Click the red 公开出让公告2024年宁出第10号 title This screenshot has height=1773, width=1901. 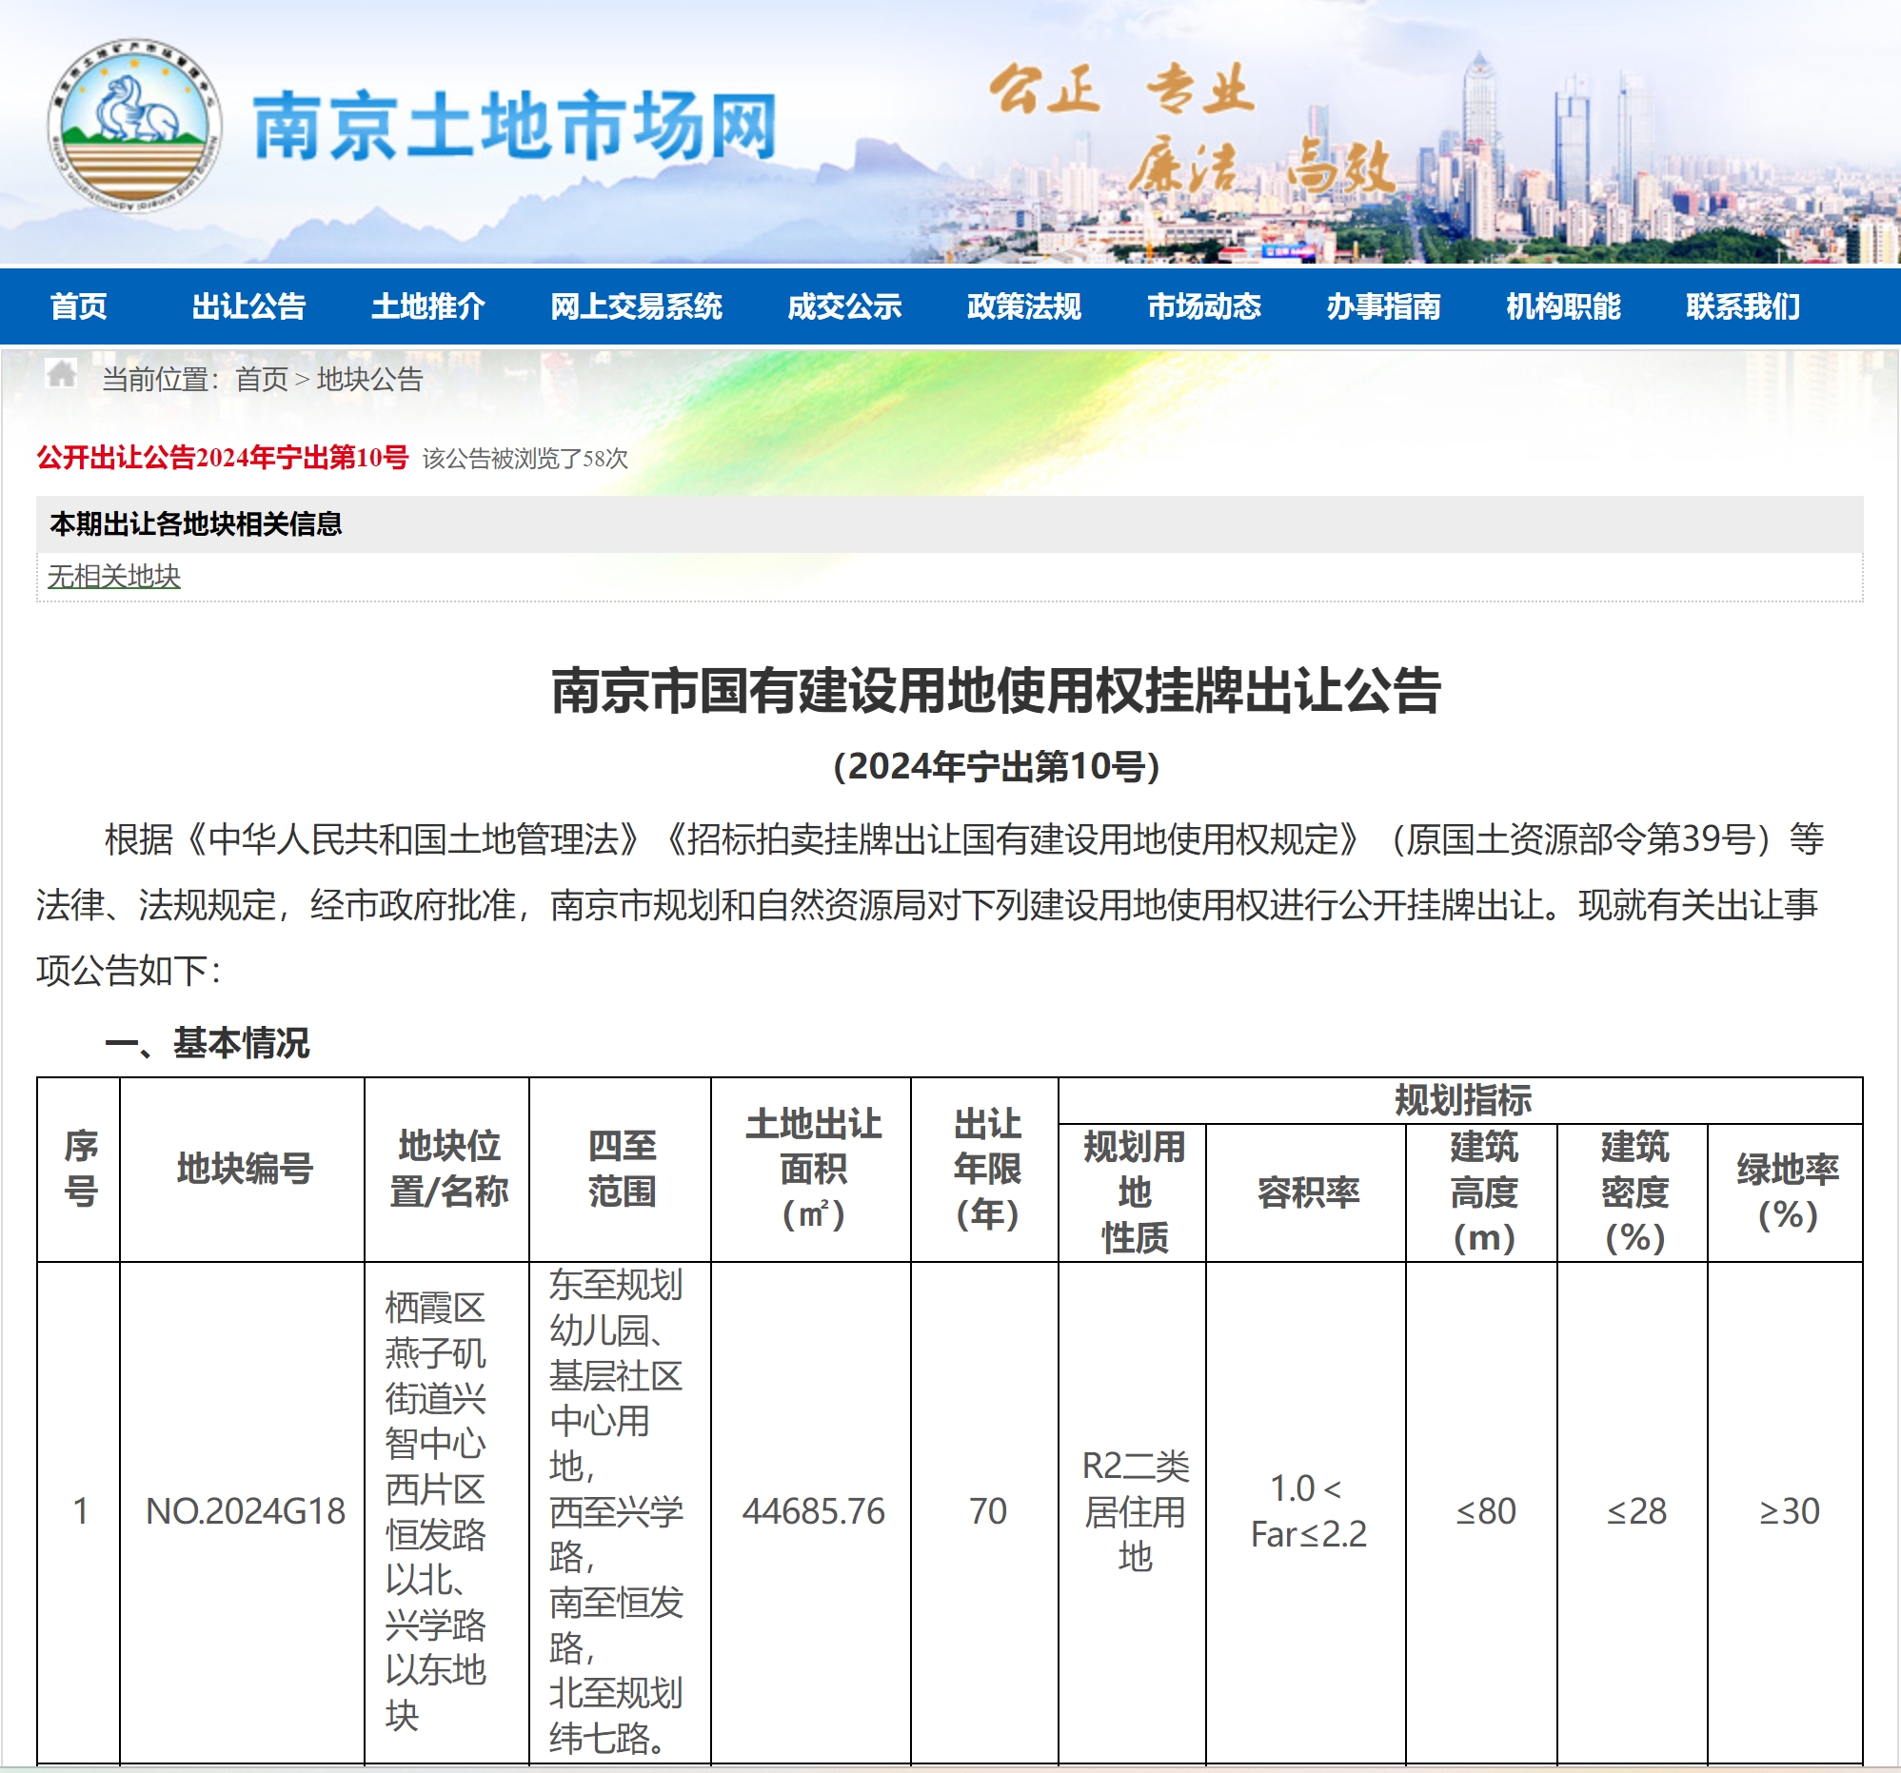pyautogui.click(x=222, y=458)
